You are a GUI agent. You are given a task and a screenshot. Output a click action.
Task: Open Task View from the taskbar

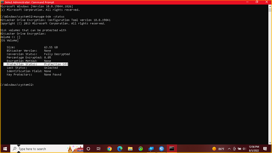pos(99,149)
